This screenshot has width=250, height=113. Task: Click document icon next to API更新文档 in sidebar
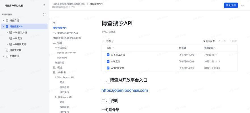(x=10, y=44)
